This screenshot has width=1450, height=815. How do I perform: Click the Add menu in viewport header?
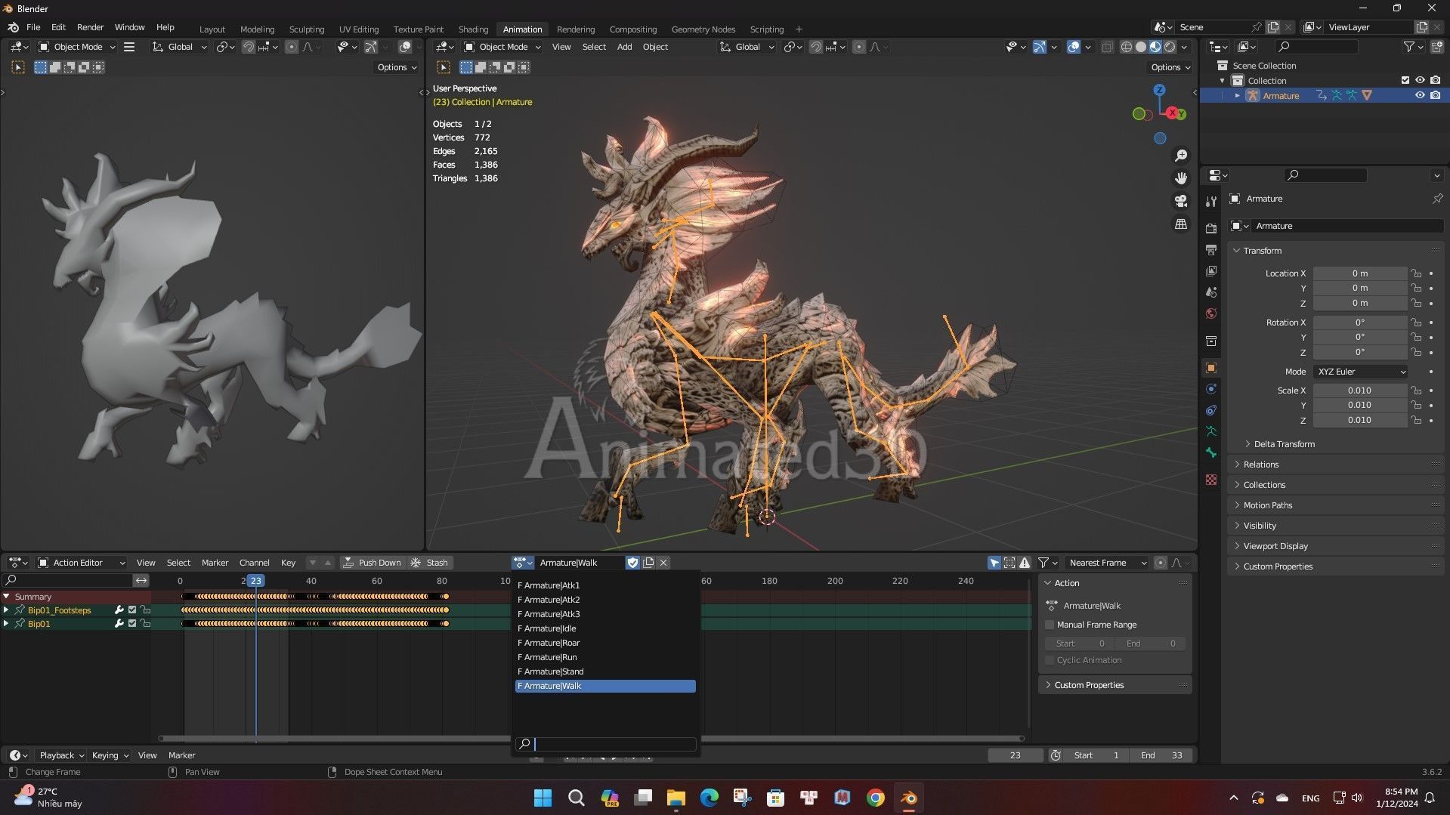(624, 47)
